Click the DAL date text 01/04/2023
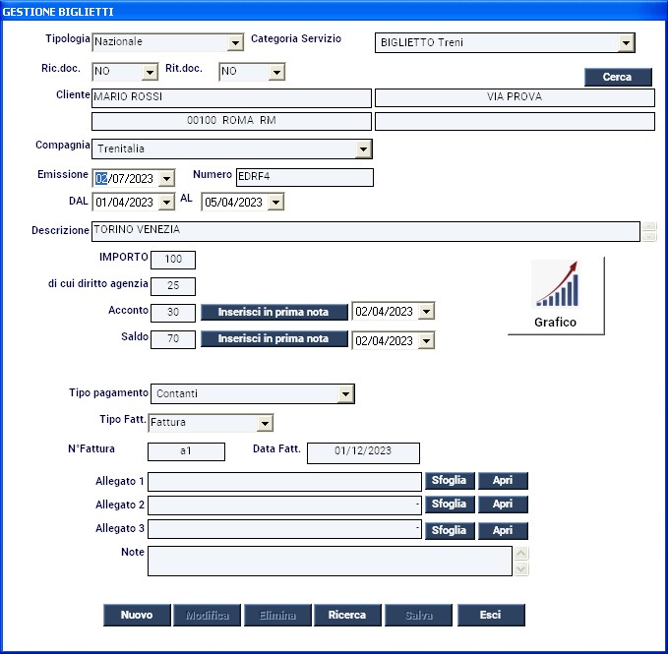668x654 pixels. click(x=124, y=203)
